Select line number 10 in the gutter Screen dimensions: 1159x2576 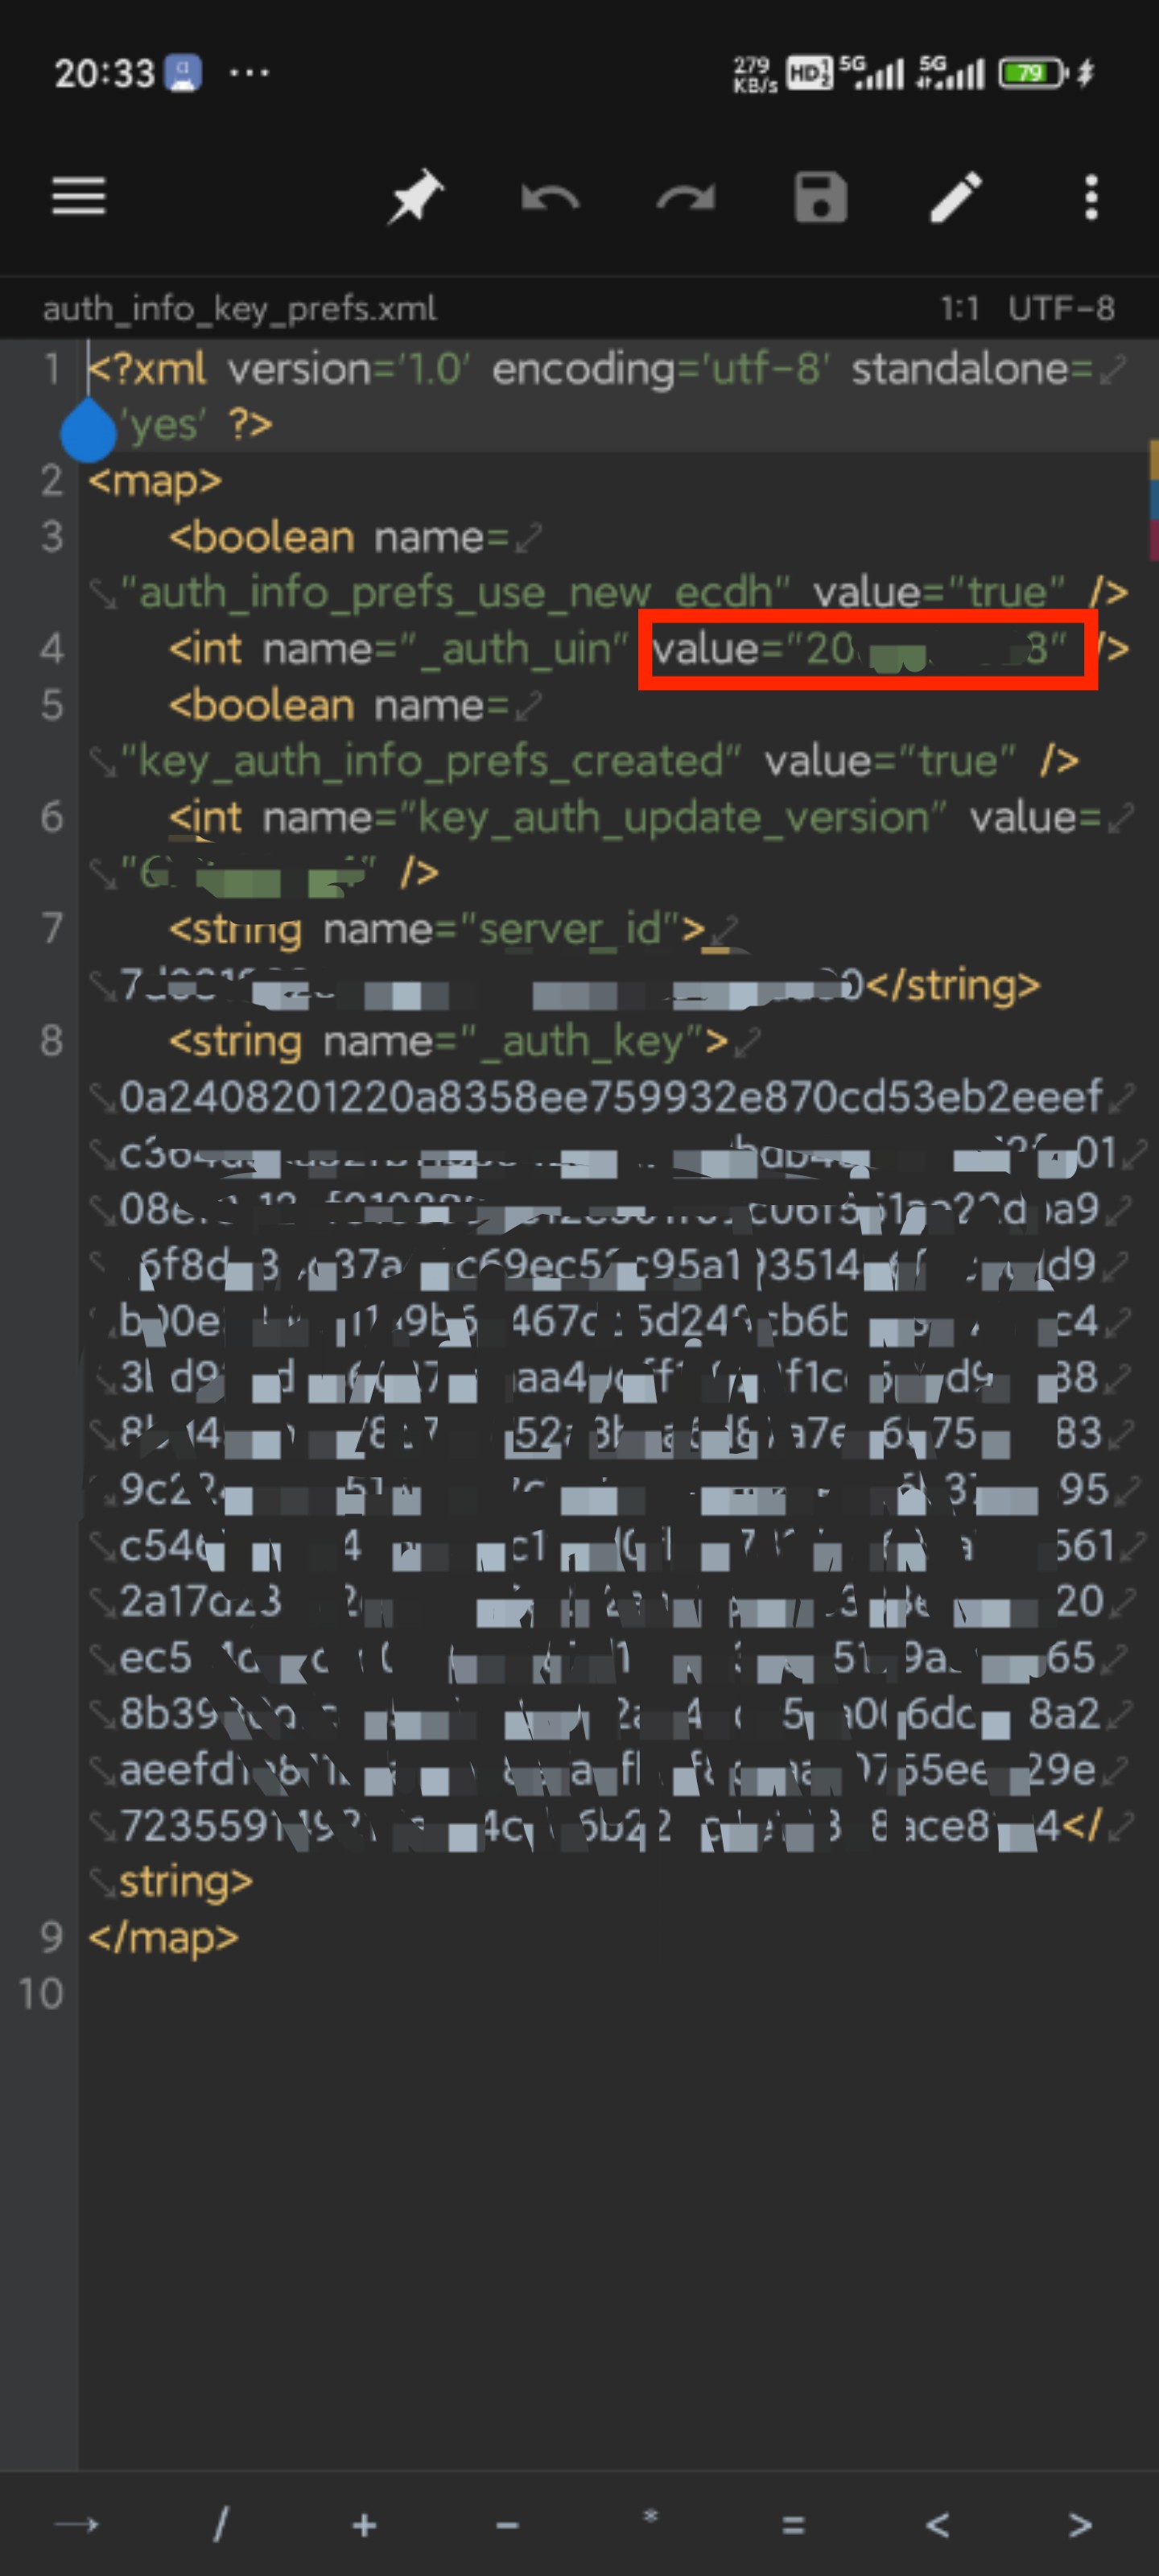click(41, 1993)
